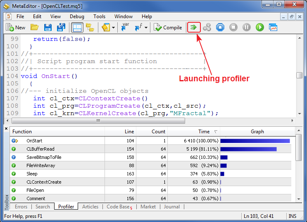Image resolution: width=307 pixels, height=222 pixels.
Task: Click the green icon beside CLBufferRead
Action: [x=14, y=149]
